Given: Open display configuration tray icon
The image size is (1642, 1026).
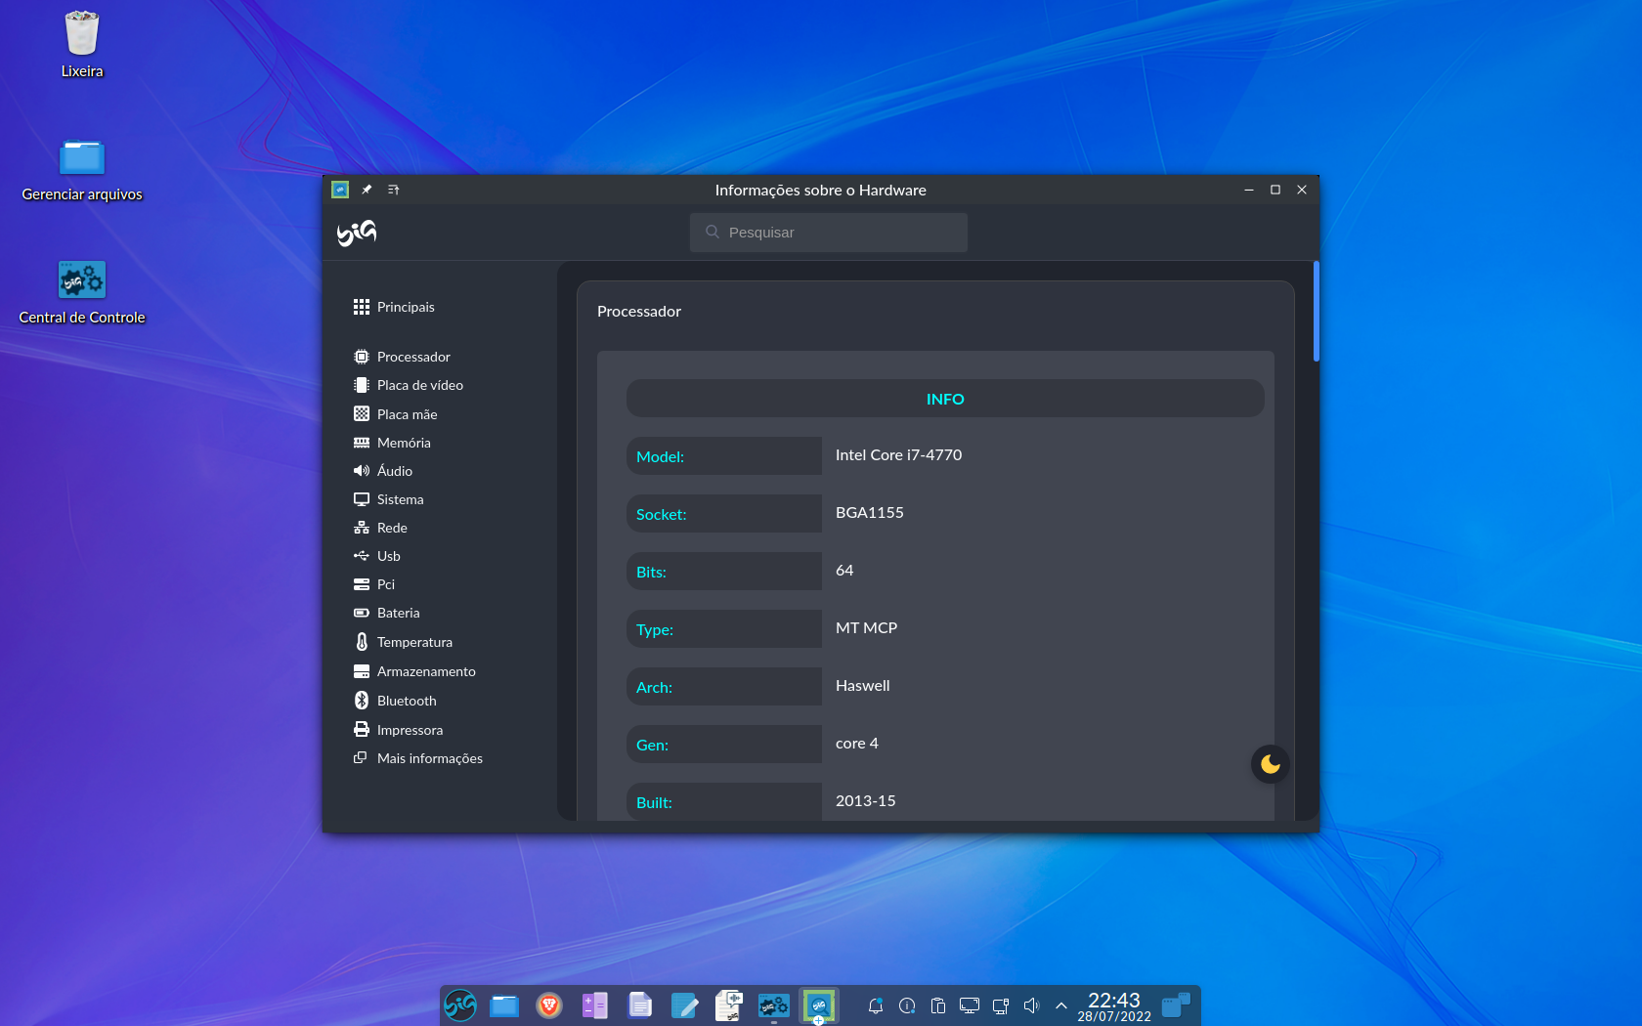Looking at the screenshot, I should point(970,1005).
